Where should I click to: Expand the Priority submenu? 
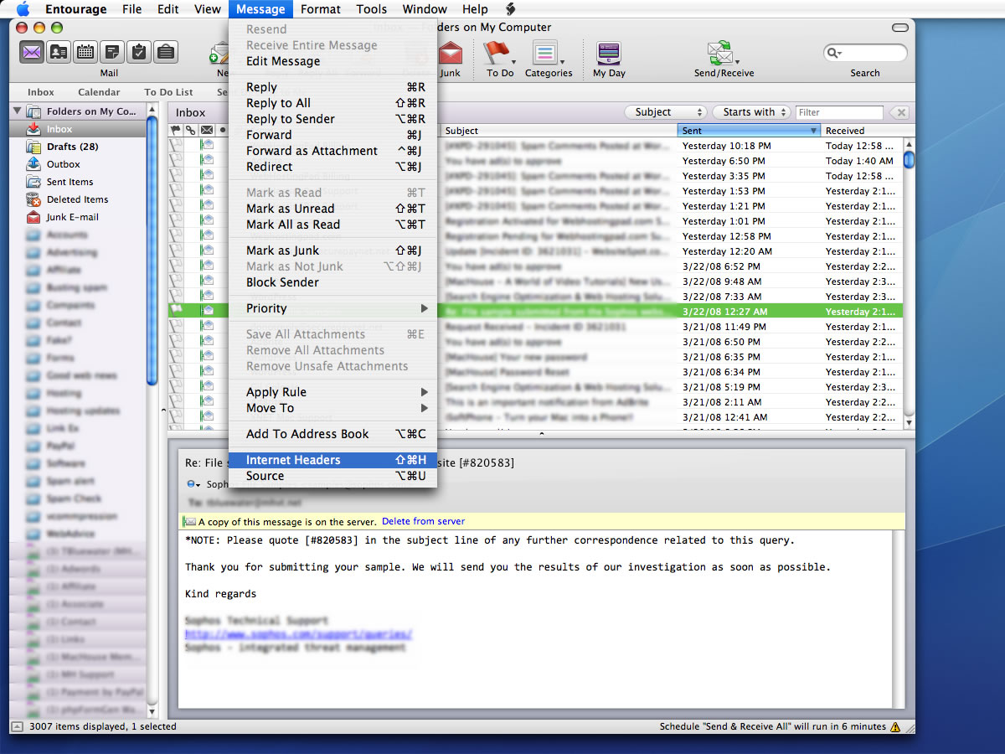(x=332, y=308)
